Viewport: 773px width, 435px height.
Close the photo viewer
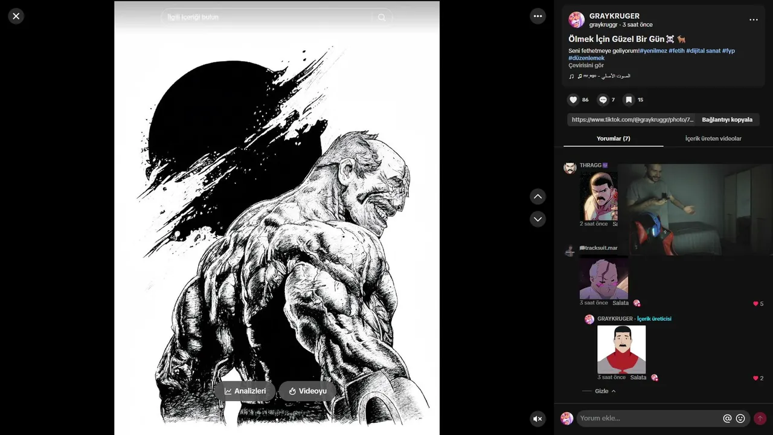pos(16,16)
